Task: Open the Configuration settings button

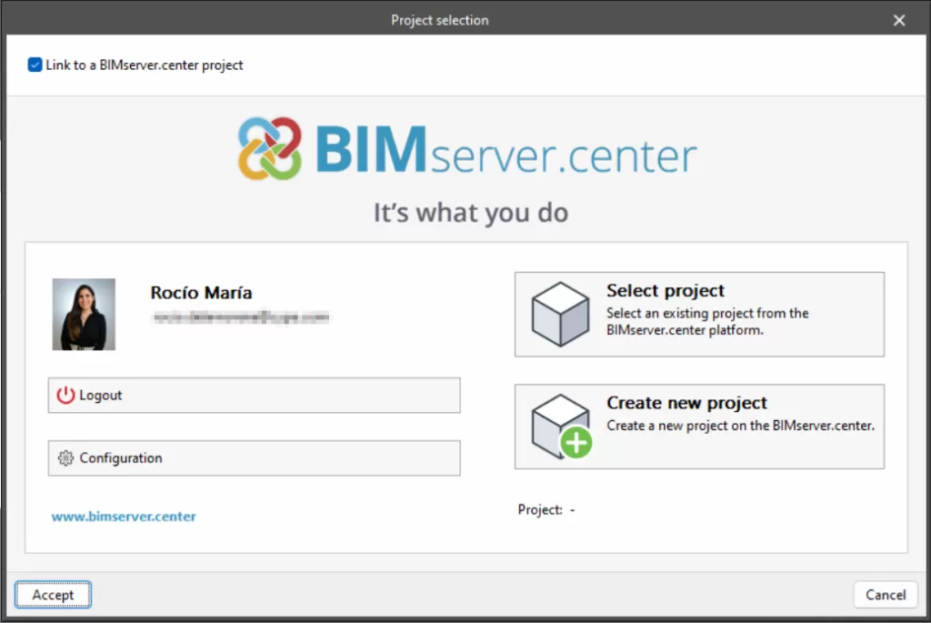Action: tap(255, 457)
